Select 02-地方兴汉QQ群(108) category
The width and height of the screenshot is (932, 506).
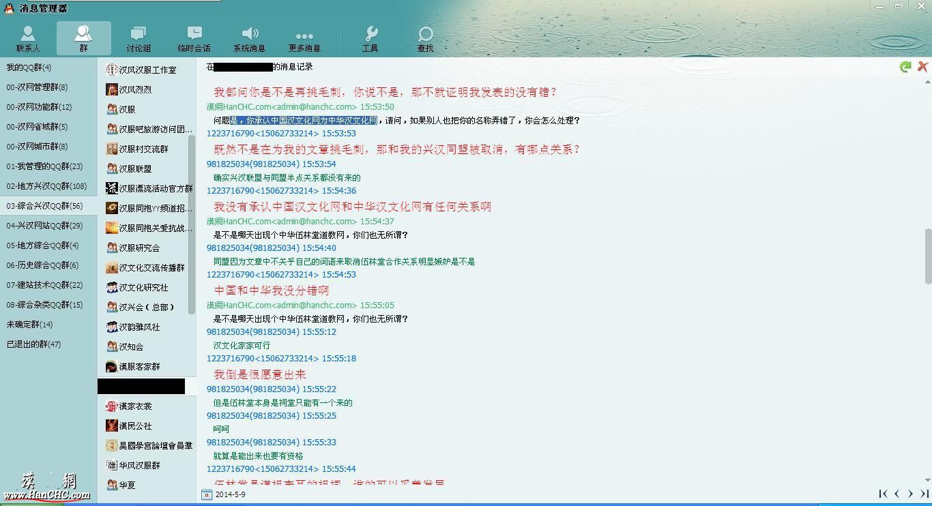click(x=46, y=186)
